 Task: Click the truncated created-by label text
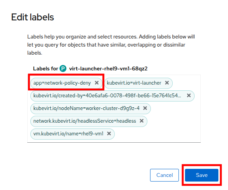coord(107,96)
